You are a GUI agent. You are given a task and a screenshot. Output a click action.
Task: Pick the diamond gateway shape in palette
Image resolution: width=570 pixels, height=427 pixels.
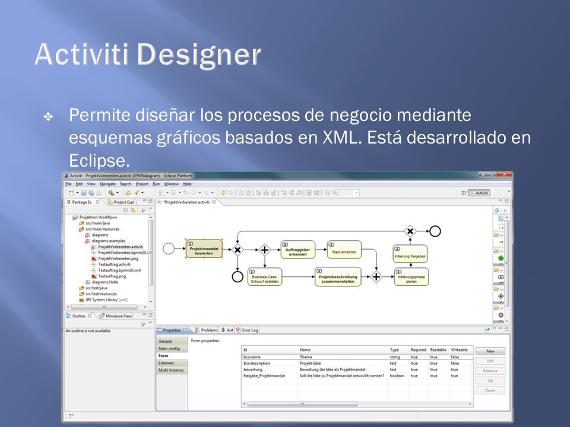click(x=501, y=297)
